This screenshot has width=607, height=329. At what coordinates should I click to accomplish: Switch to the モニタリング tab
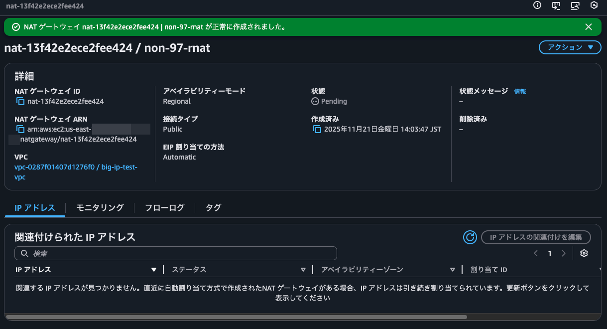tap(99, 207)
